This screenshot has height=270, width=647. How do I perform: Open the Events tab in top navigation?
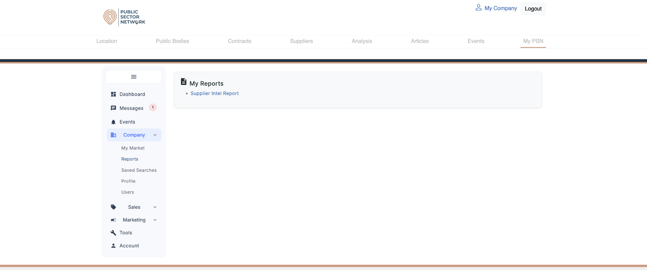476,41
